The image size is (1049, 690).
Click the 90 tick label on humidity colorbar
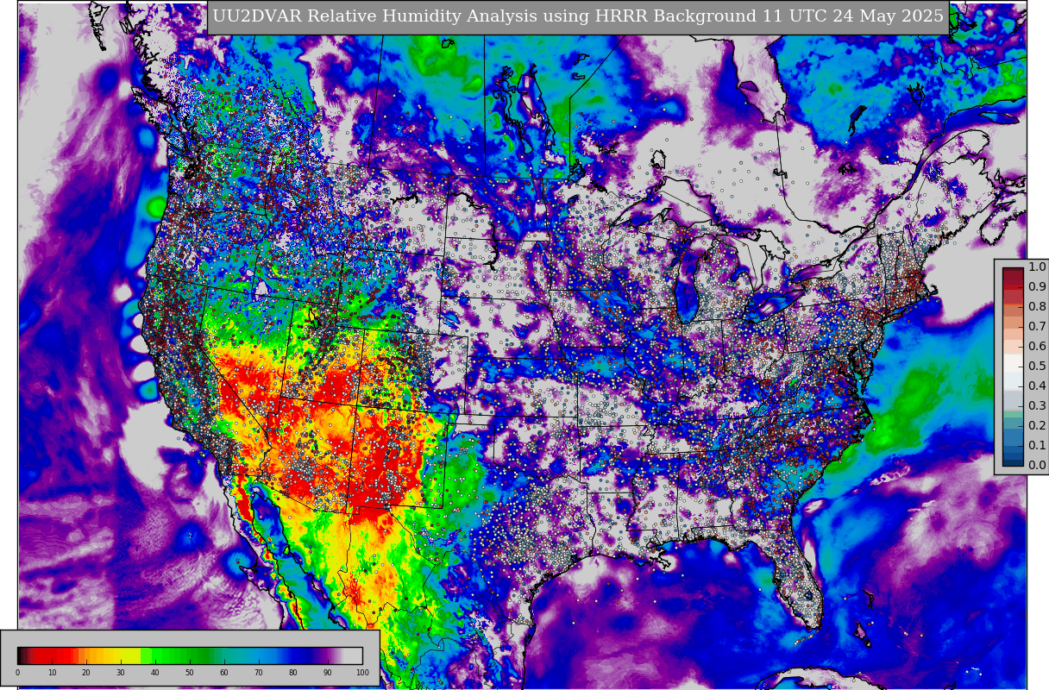328,672
